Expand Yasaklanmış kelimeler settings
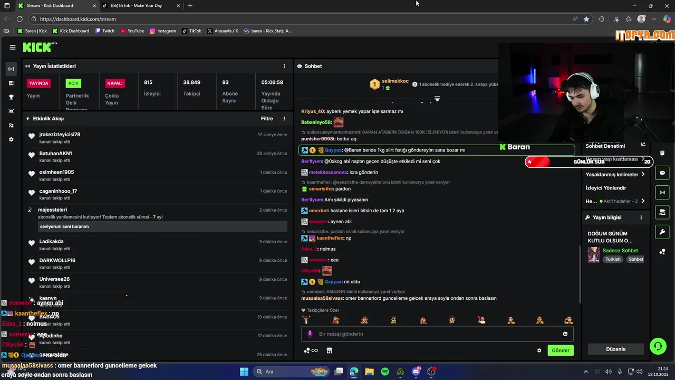Screen dimensions: 675x380 click(x=615, y=175)
